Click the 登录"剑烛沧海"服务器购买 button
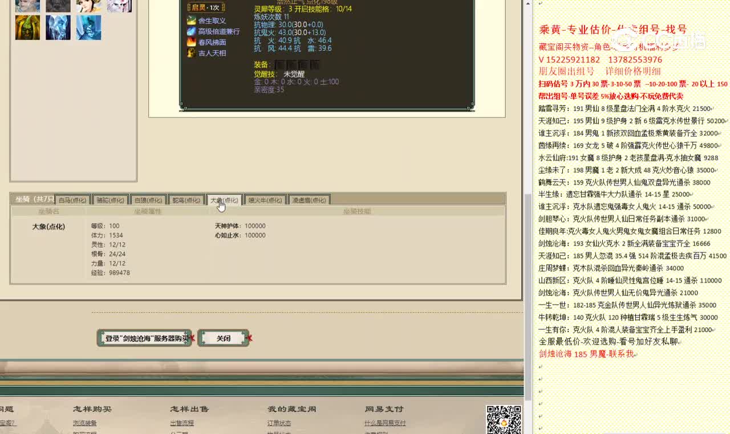730x434 pixels. (144, 338)
